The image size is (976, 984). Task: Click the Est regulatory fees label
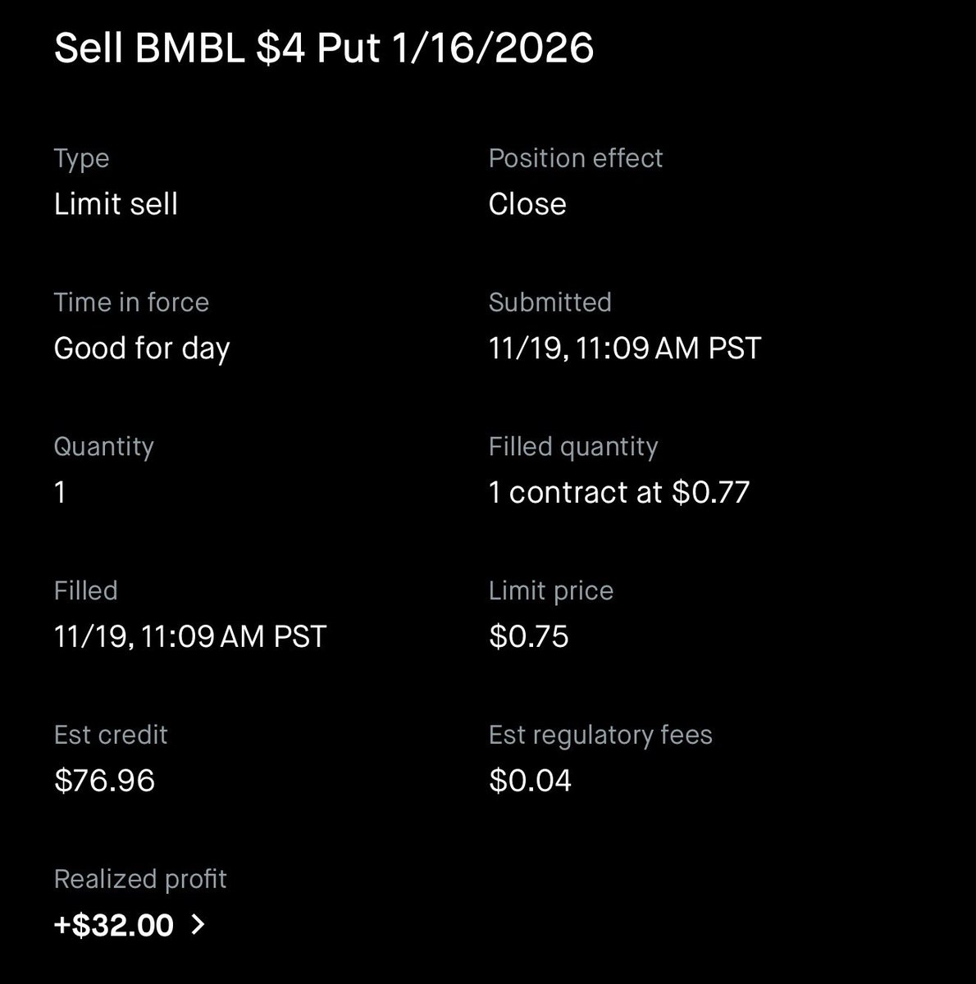click(x=600, y=735)
